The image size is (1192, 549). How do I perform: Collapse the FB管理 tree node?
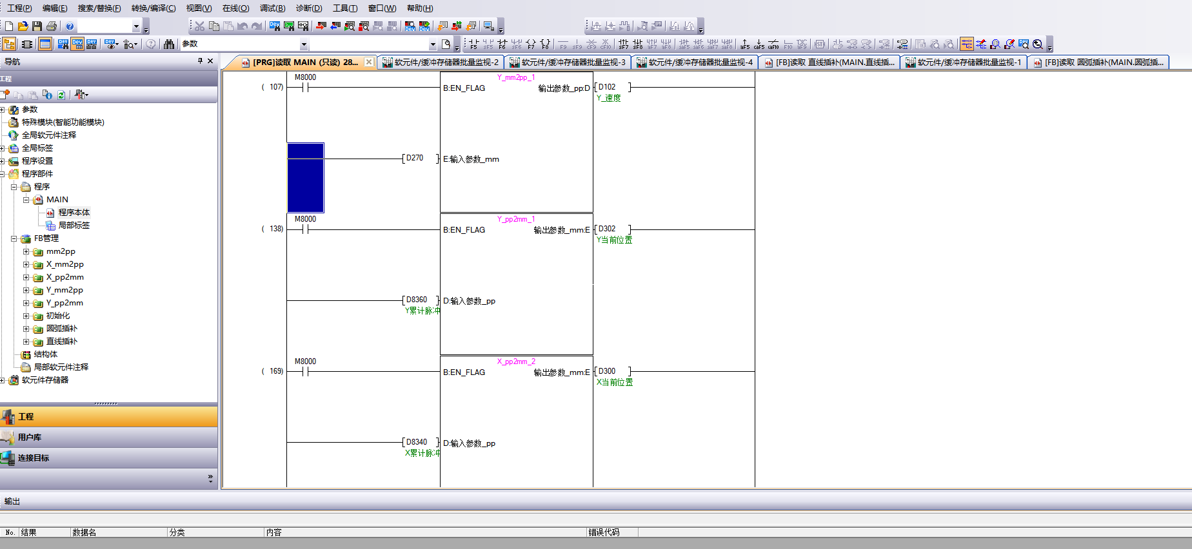coord(14,238)
